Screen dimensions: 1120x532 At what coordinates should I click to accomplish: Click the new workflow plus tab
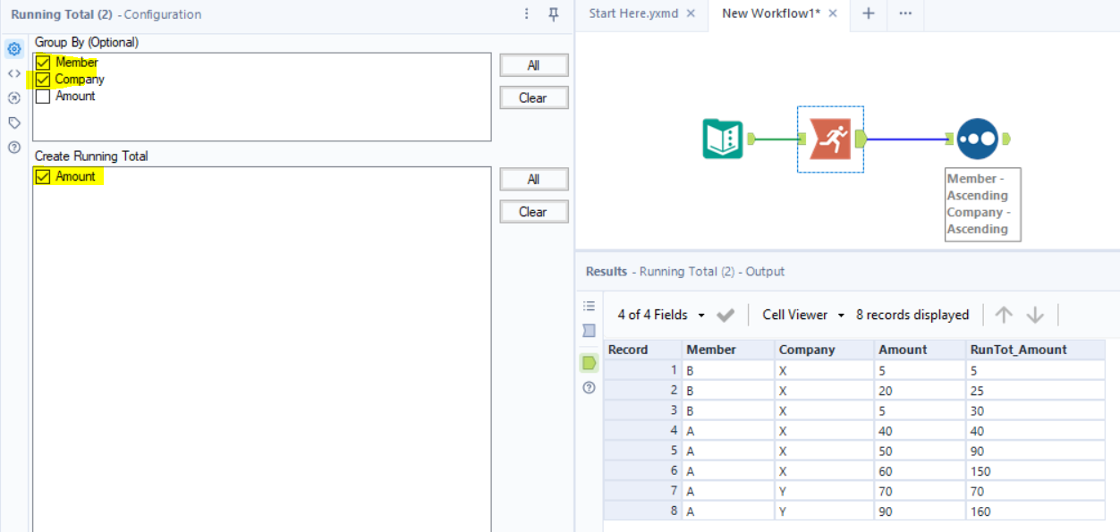(868, 14)
